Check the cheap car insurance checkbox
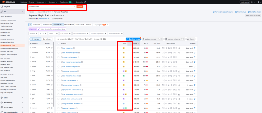Image resolution: width=262 pixels, height=113 pixels. pos(58,57)
